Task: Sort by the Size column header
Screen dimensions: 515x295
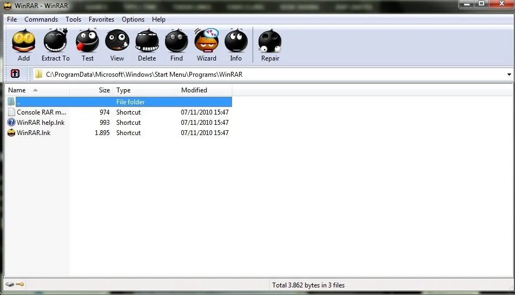Action: [91, 90]
